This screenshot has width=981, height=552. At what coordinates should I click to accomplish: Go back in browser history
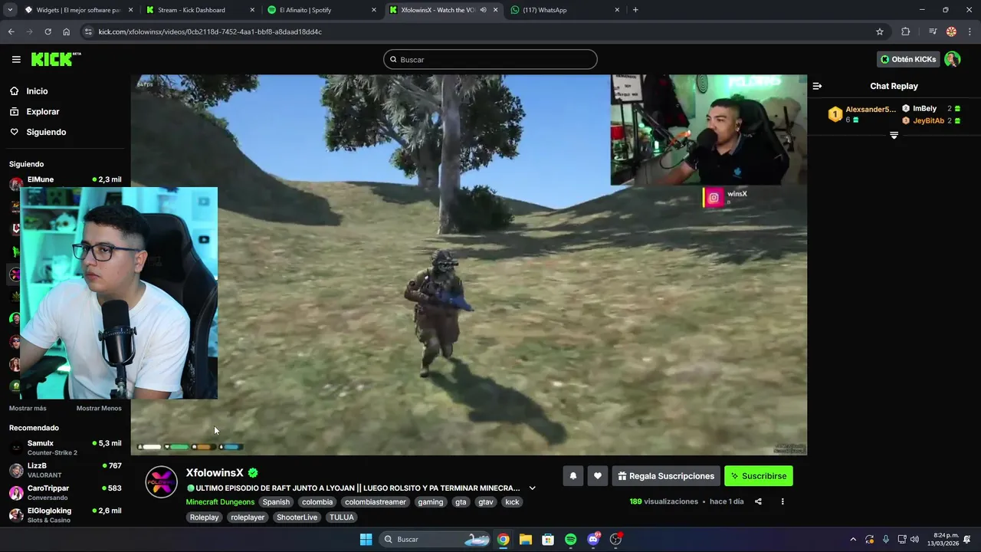(11, 31)
